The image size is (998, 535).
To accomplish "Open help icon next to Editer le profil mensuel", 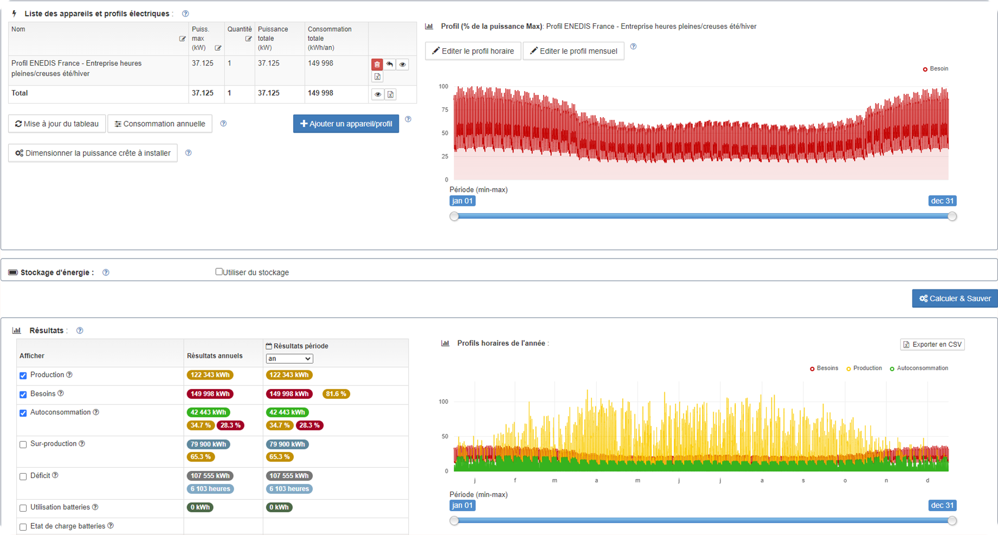I will click(x=633, y=47).
